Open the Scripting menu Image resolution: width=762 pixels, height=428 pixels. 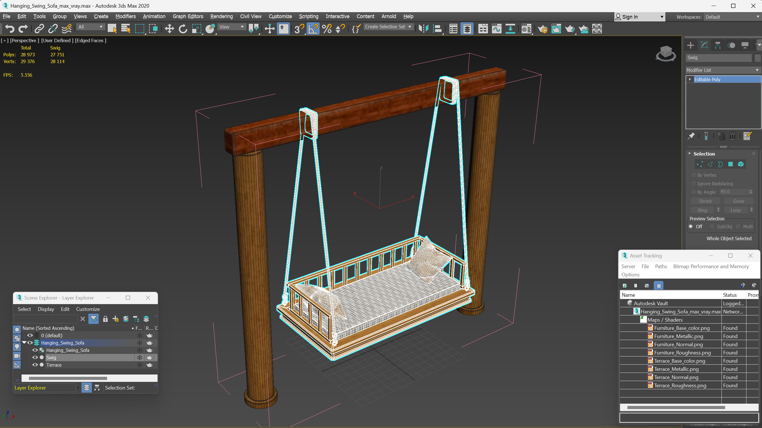[309, 16]
